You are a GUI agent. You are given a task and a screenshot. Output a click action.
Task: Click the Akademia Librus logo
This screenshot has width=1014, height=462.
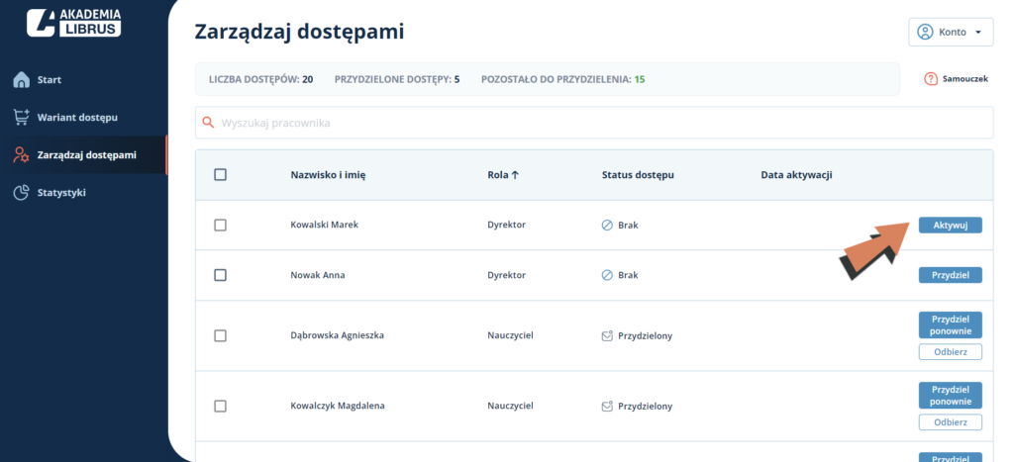tap(73, 23)
